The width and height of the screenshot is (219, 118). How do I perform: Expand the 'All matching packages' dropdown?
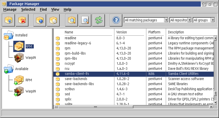coord(166,20)
